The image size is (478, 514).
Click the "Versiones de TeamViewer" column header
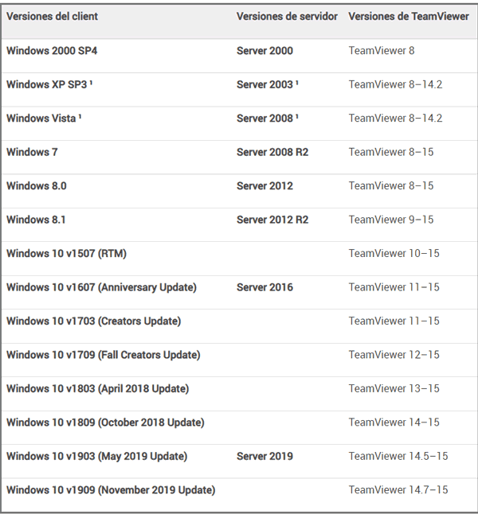point(409,17)
